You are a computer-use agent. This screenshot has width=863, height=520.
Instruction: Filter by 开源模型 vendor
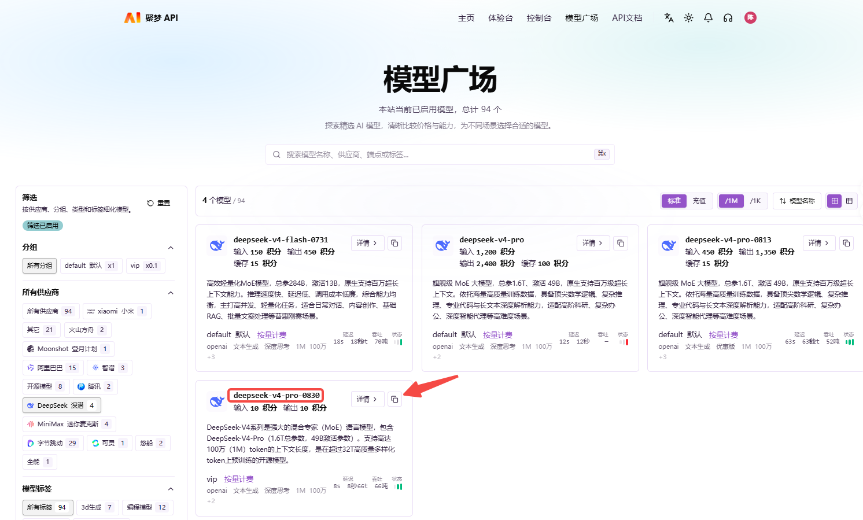(46, 386)
